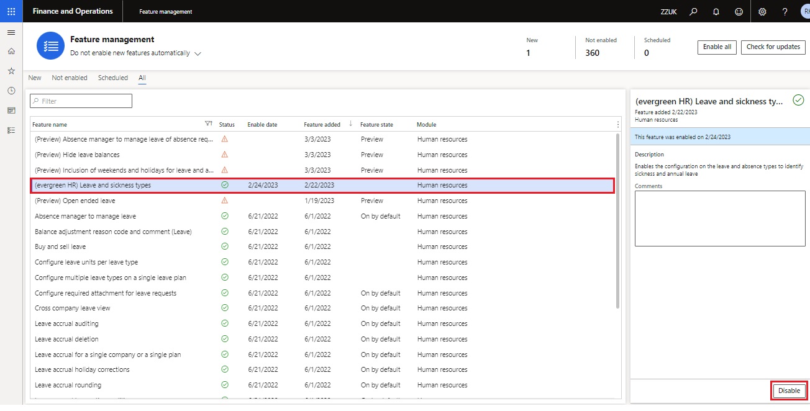Switch to the Not enabled tab
The width and height of the screenshot is (810, 411).
point(70,77)
